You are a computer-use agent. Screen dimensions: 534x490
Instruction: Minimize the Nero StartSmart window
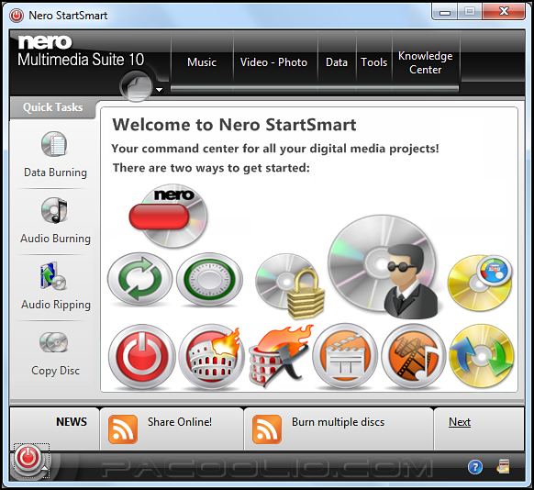[x=445, y=12]
